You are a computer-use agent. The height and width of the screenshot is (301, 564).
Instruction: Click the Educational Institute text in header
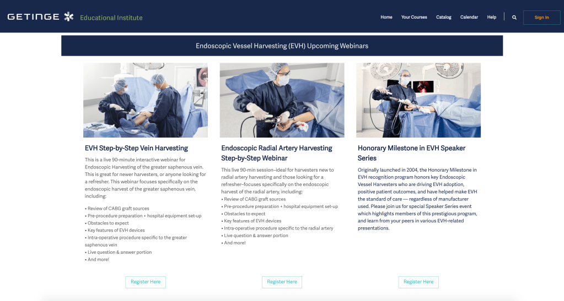click(111, 18)
